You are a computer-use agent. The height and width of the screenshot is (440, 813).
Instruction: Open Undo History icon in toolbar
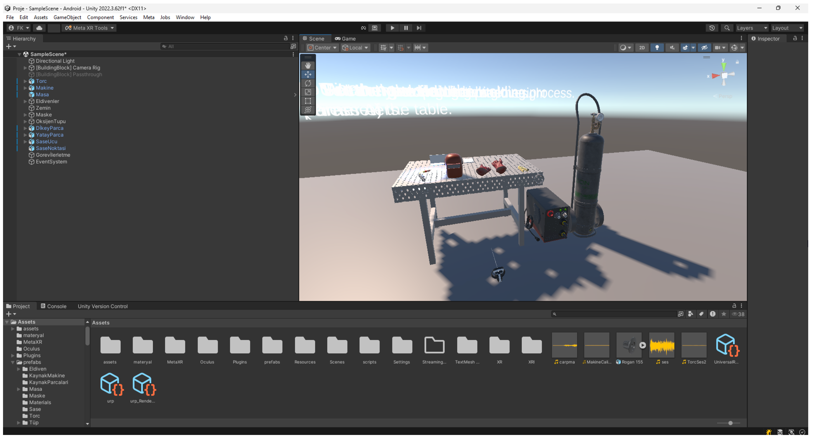click(712, 28)
